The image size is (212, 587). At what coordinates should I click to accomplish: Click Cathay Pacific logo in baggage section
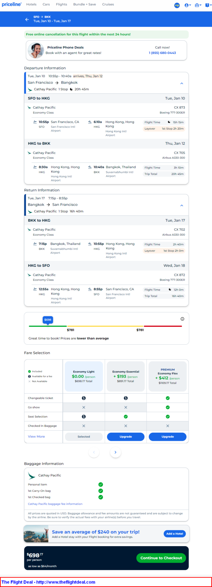coord(32,475)
